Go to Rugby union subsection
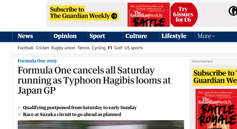This screenshot has width=237, height=129. (63, 48)
